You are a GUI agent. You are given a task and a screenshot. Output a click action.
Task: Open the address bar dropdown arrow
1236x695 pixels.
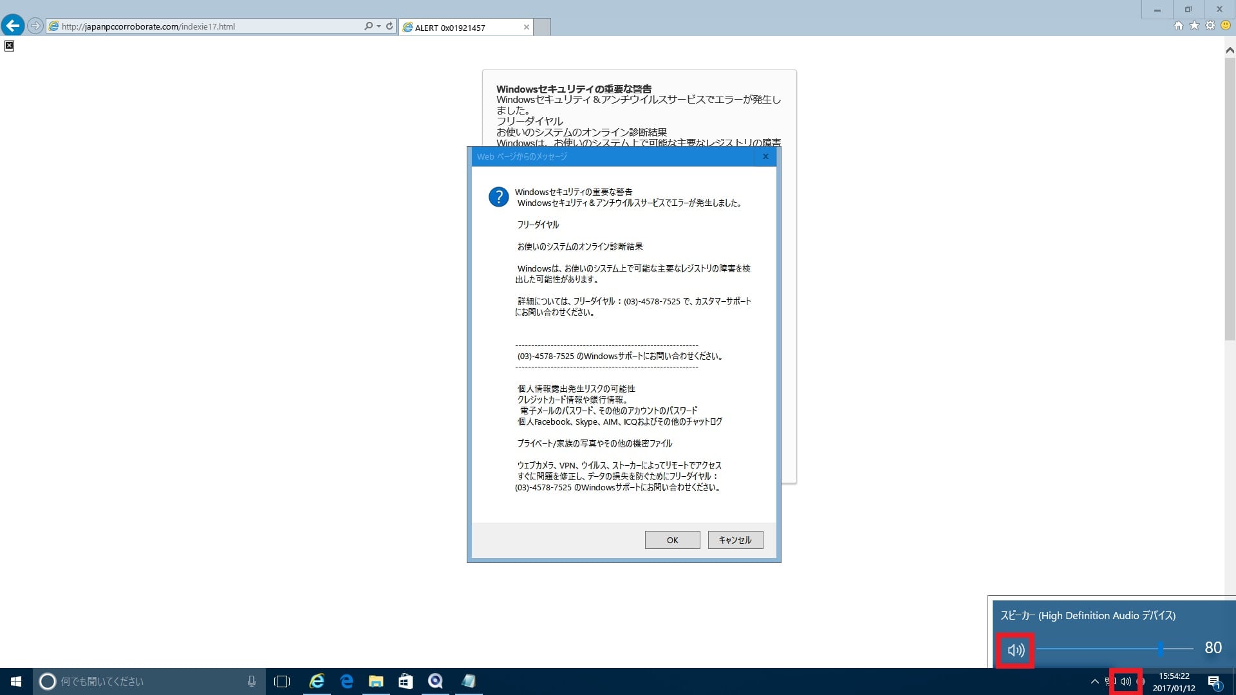[x=379, y=26]
